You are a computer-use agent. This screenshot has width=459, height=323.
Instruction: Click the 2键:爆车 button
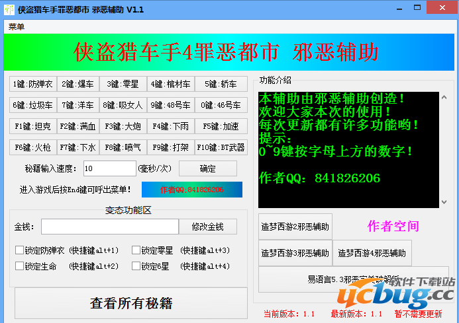coord(78,84)
